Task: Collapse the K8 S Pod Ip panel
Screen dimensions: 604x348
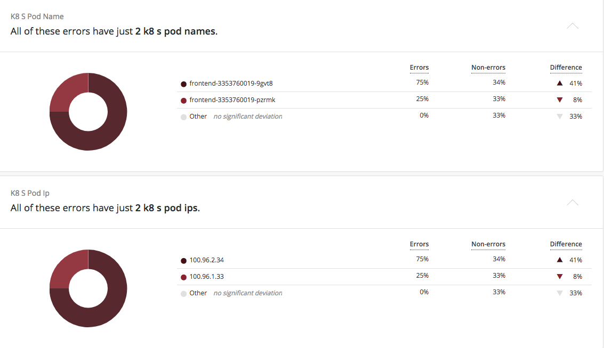Action: (x=573, y=202)
